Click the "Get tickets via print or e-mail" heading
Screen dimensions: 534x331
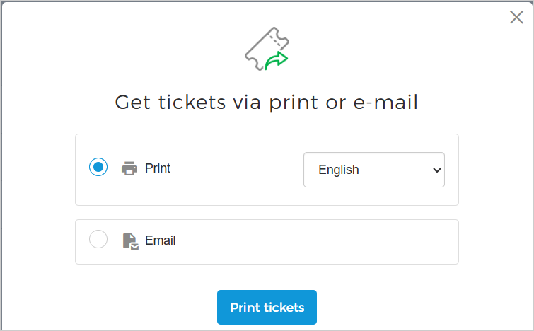click(267, 103)
